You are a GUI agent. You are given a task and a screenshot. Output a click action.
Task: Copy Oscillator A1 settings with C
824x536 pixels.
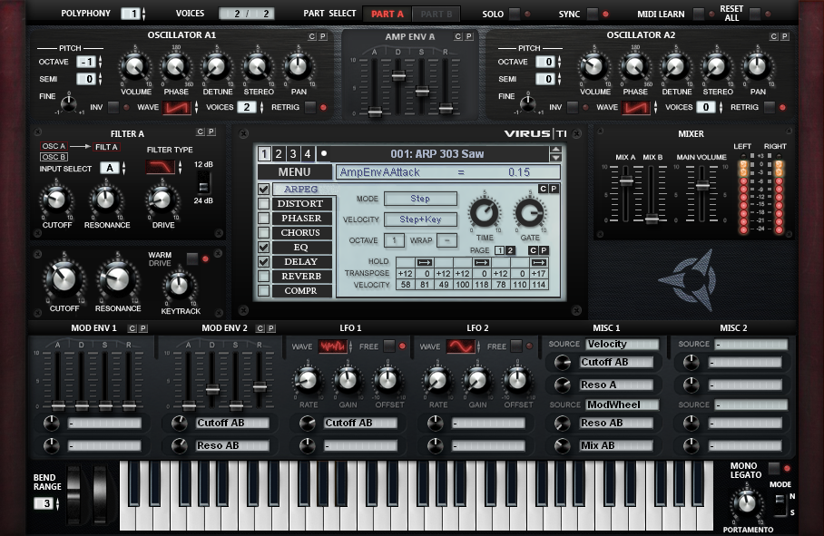click(312, 36)
